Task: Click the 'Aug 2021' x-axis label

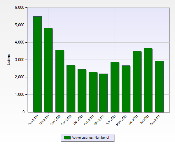Action: (x=155, y=120)
